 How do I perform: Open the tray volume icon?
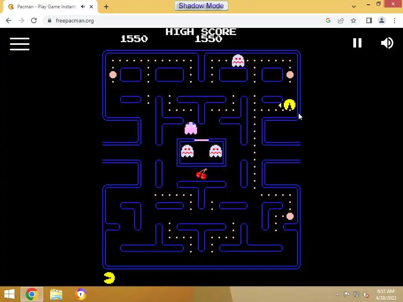(366, 294)
